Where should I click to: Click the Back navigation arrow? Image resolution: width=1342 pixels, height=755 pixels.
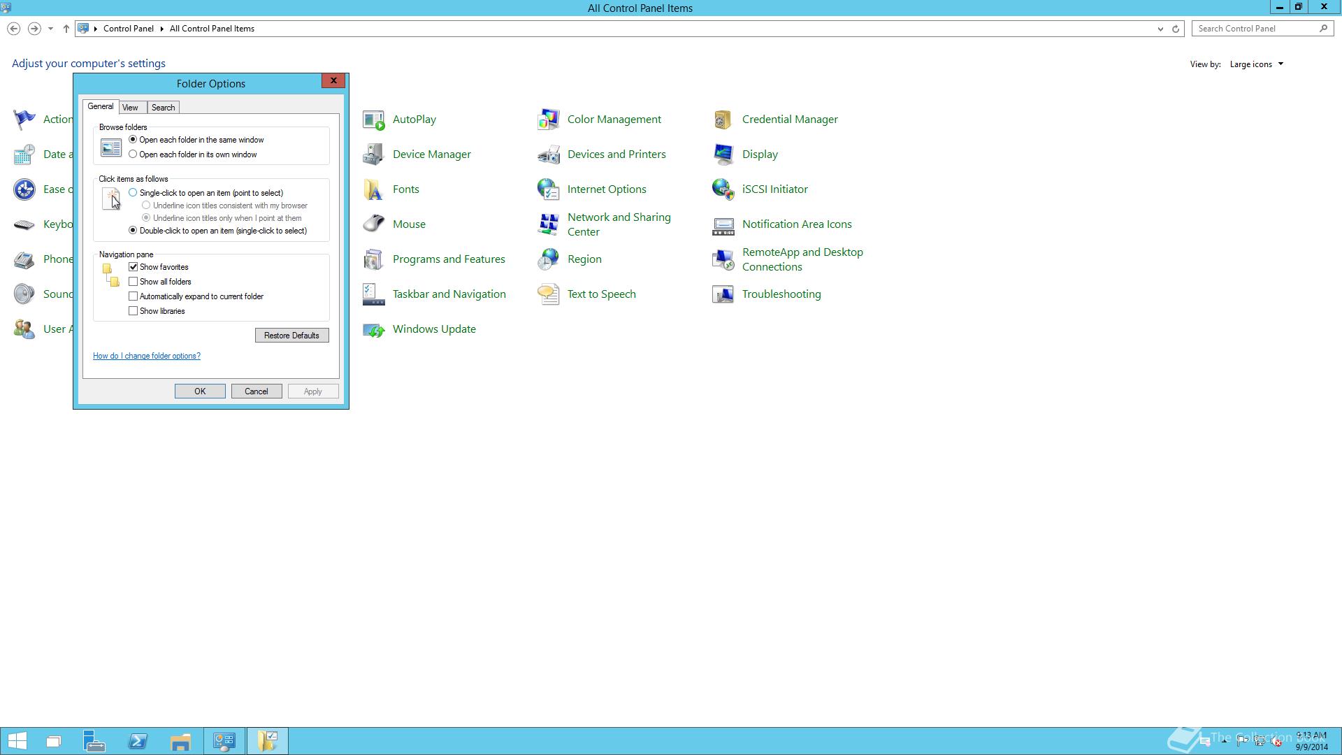tap(14, 29)
